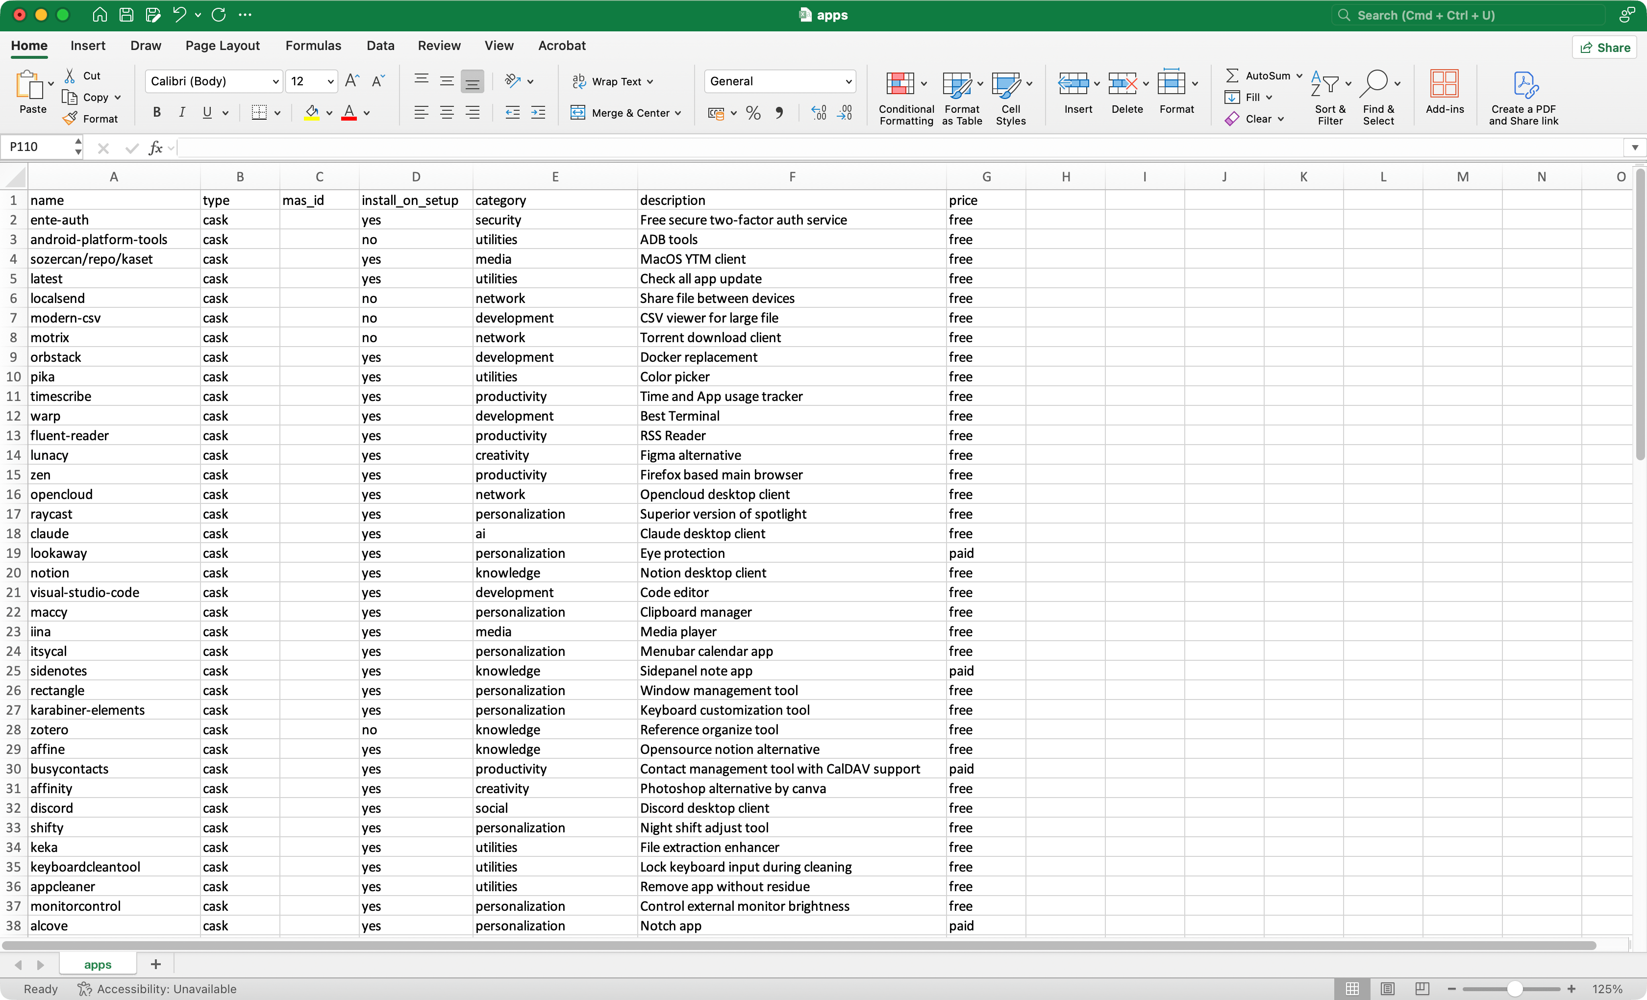Expand the AutoSum dropdown arrow
The width and height of the screenshot is (1647, 1000).
[1299, 75]
